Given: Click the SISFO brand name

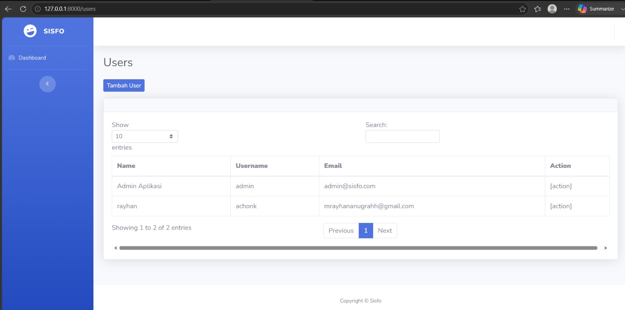Looking at the screenshot, I should point(54,31).
